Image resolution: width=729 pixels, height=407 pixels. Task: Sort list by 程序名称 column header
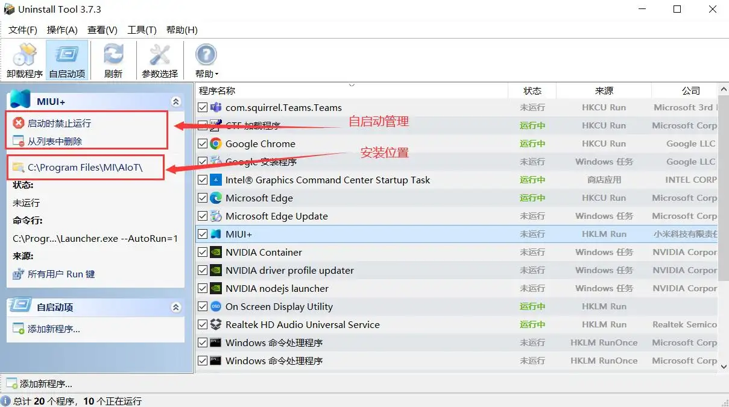352,90
